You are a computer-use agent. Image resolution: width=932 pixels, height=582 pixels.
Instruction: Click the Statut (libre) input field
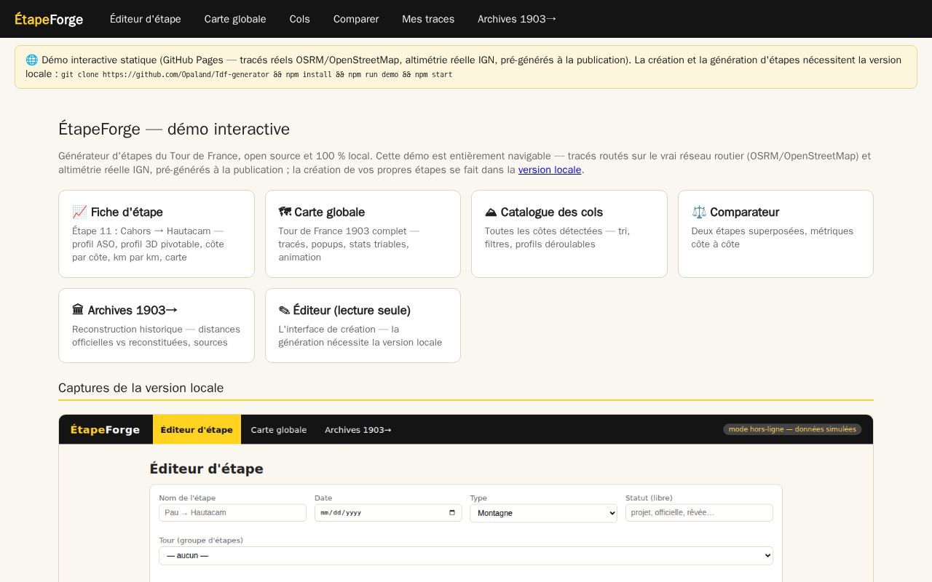pyautogui.click(x=699, y=513)
